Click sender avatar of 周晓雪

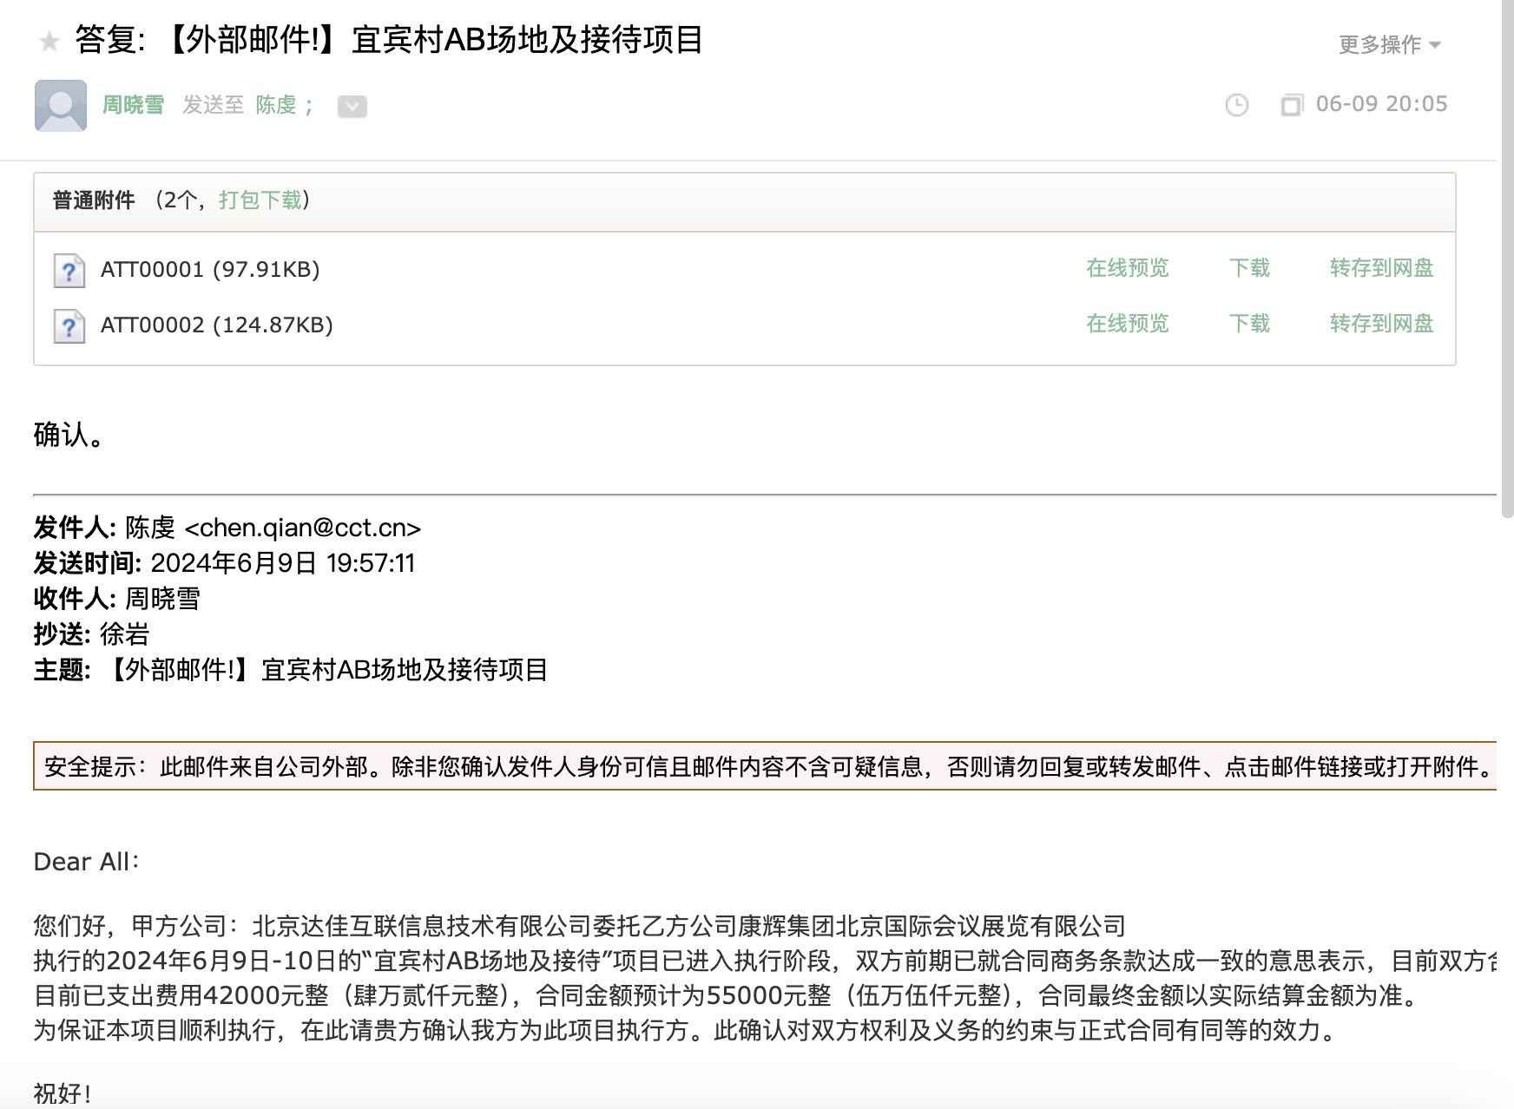(61, 105)
